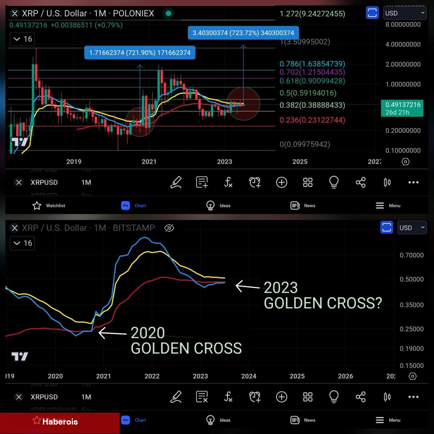Open price scale settings hexagon in bottom chart
This screenshot has width=434, height=434.
pos(413,376)
